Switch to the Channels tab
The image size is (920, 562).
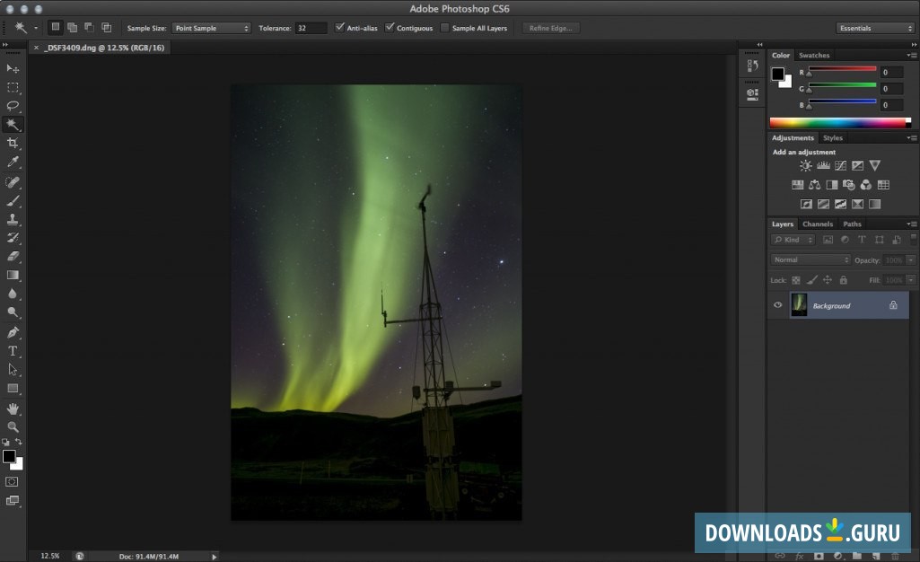(x=818, y=224)
